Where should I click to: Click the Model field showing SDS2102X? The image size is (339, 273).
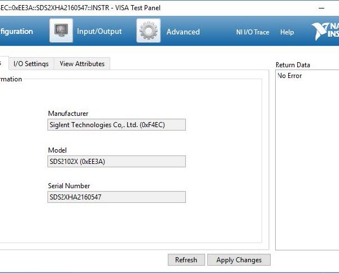(116, 161)
